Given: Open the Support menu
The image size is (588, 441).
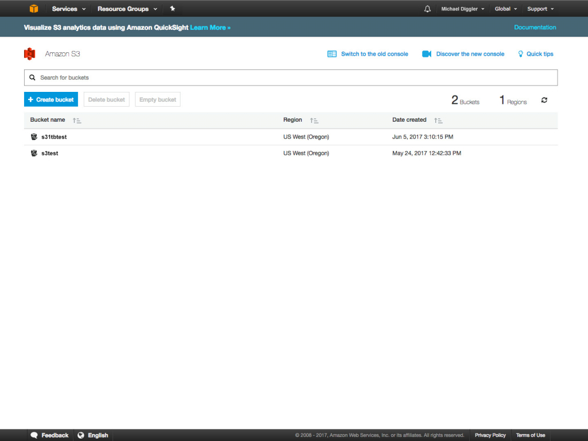Looking at the screenshot, I should point(540,9).
